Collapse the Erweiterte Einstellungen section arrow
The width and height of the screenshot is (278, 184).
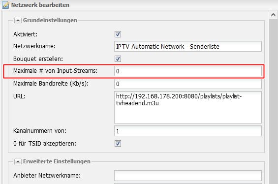18,161
